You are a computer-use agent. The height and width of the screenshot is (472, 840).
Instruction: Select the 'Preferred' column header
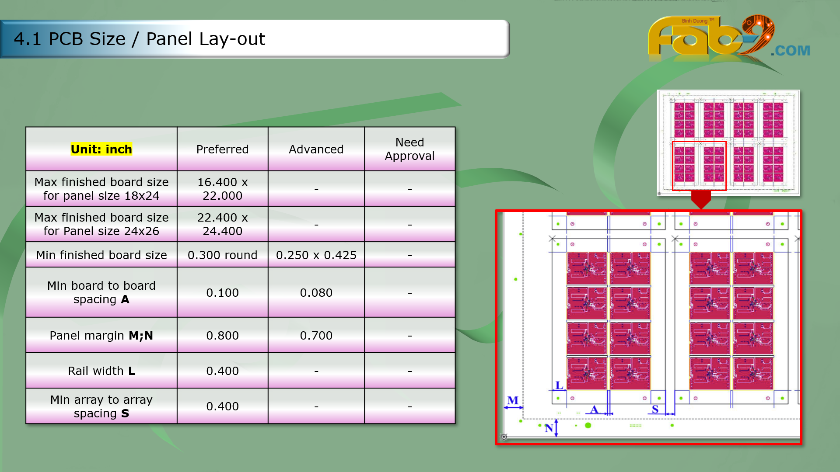(222, 149)
